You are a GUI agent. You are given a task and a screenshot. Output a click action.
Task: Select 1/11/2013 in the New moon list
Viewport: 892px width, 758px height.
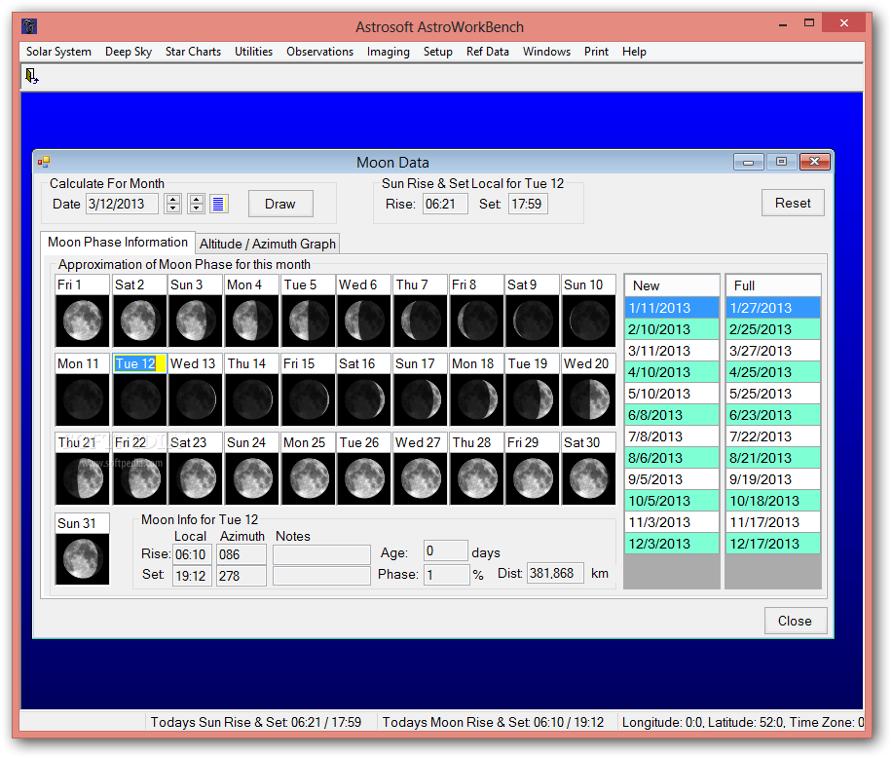(672, 308)
